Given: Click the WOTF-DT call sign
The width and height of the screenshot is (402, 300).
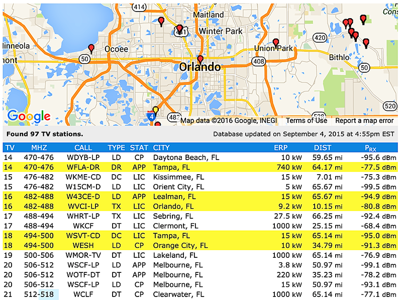Looking at the screenshot, I should click(x=83, y=274).
